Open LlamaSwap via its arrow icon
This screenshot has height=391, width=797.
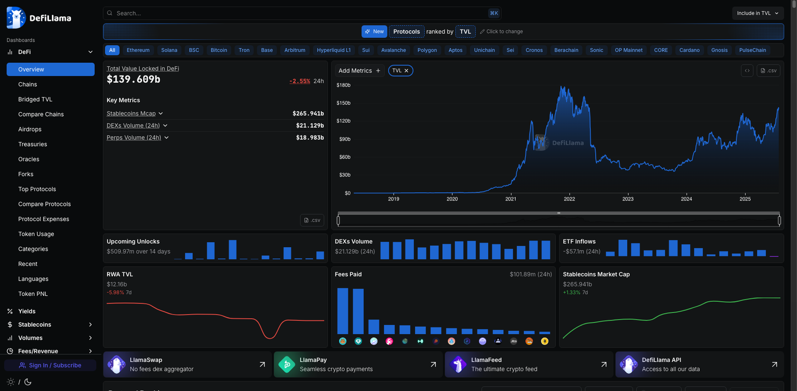pyautogui.click(x=263, y=365)
